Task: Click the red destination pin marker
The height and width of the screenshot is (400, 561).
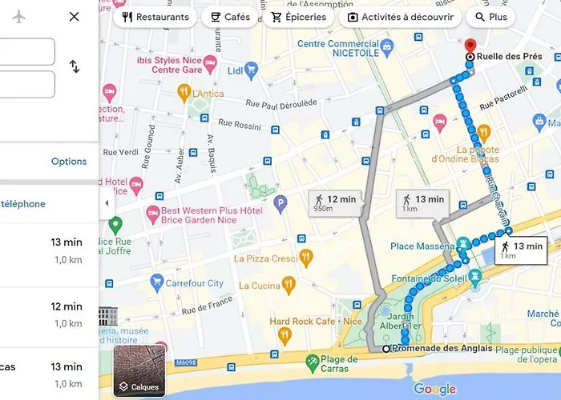Action: click(470, 46)
